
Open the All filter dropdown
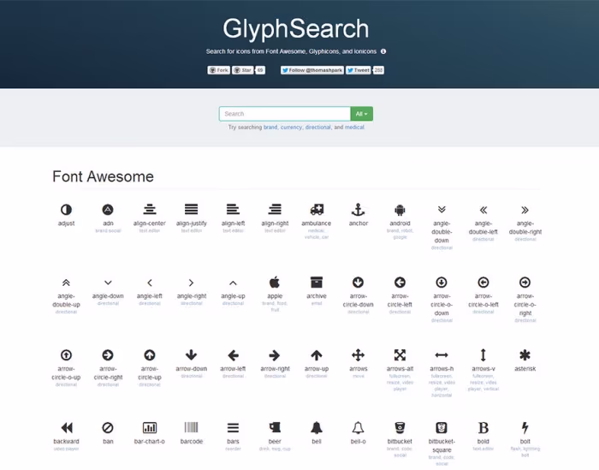click(x=361, y=114)
